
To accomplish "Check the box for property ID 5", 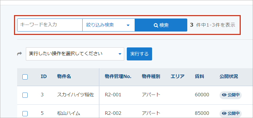I will tap(25, 113).
